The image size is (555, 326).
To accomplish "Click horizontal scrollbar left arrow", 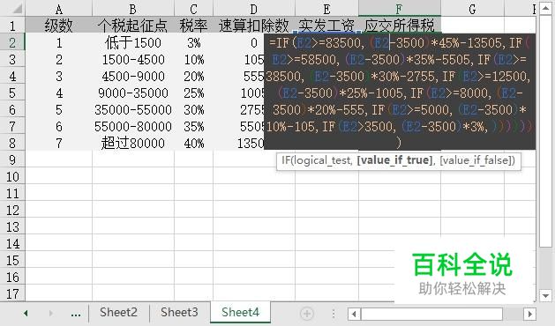I will 354,314.
